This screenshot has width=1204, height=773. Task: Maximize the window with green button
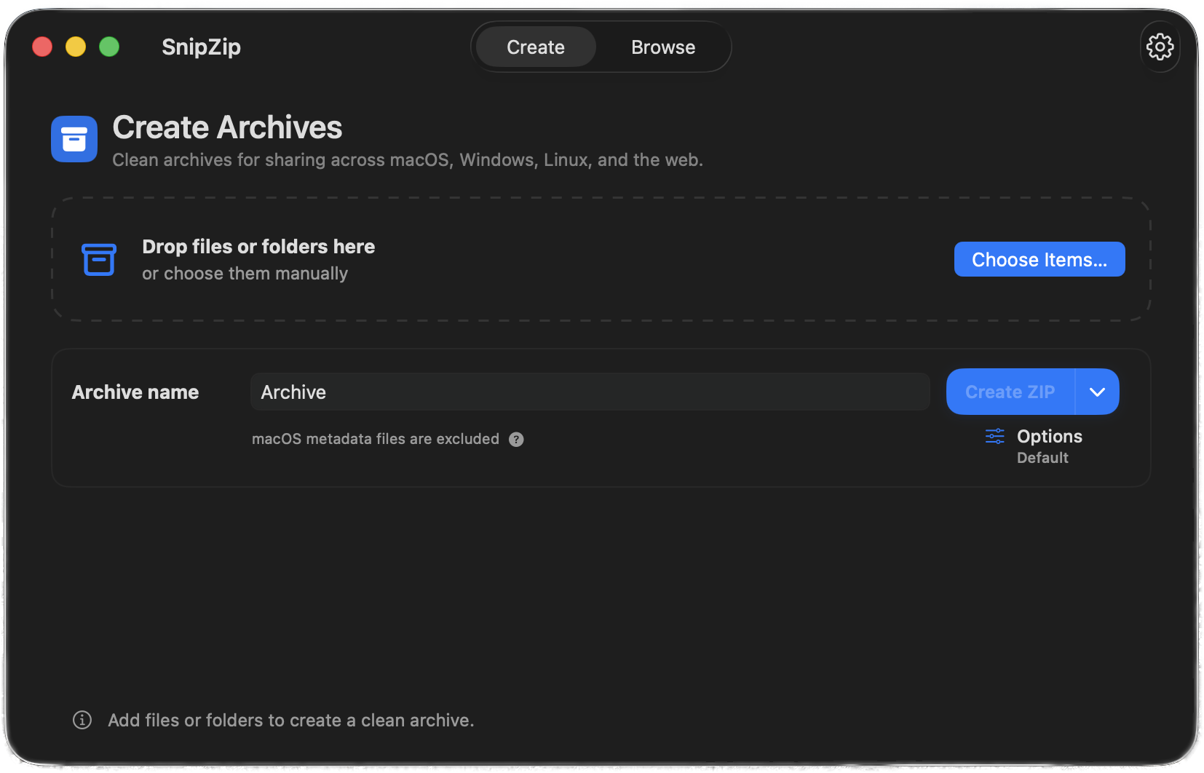[109, 47]
